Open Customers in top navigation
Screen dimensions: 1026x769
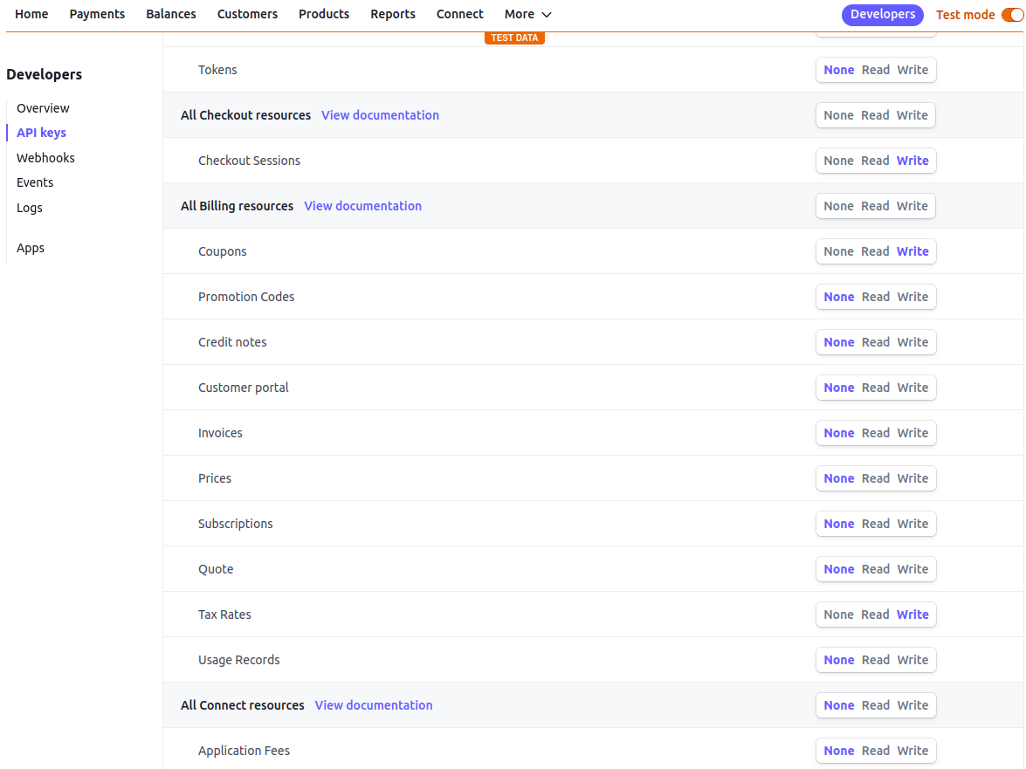click(x=247, y=14)
